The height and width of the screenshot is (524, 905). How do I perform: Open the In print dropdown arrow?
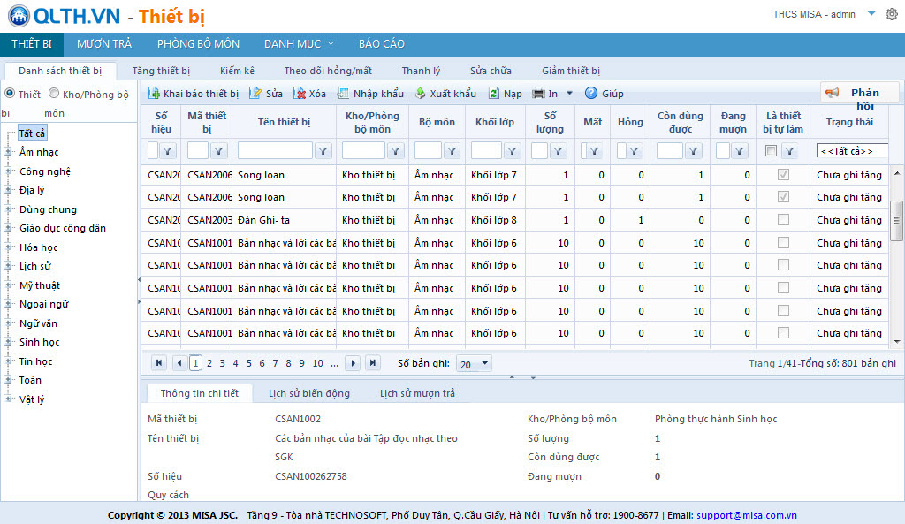coord(569,94)
